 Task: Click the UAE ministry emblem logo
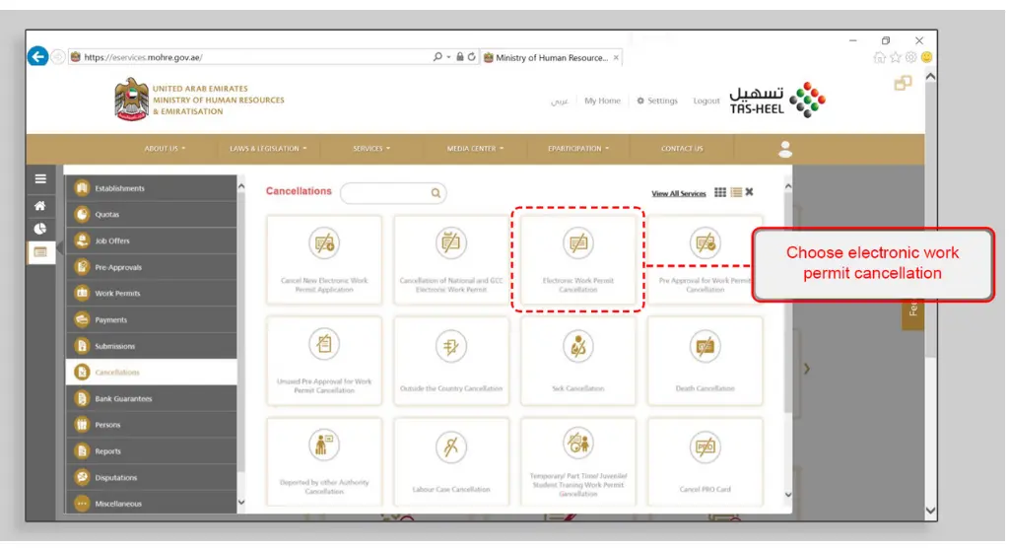pyautogui.click(x=131, y=100)
